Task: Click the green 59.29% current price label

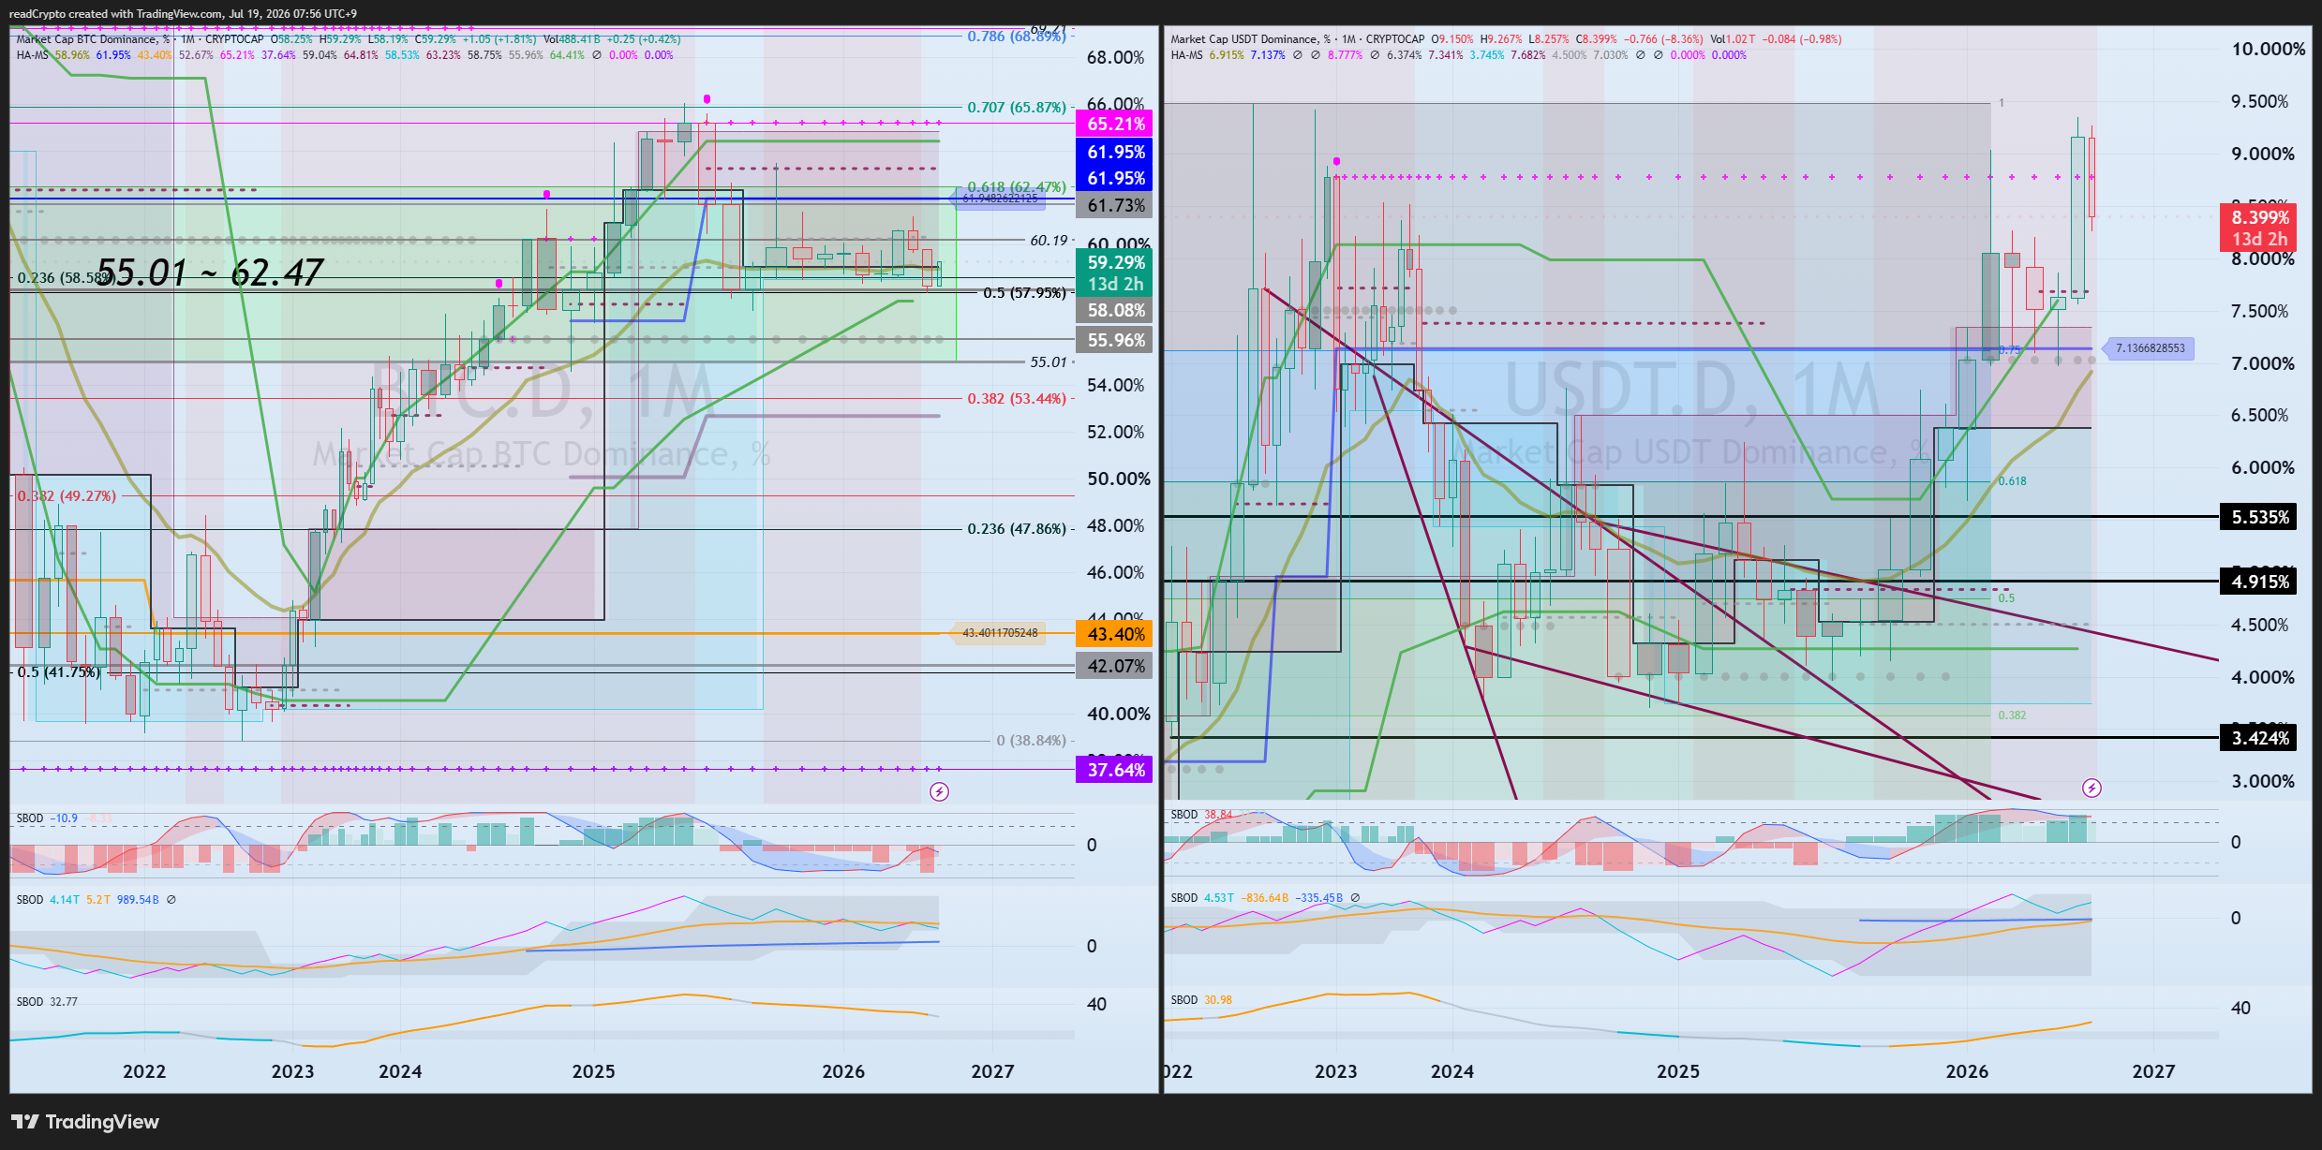Action: [1115, 273]
